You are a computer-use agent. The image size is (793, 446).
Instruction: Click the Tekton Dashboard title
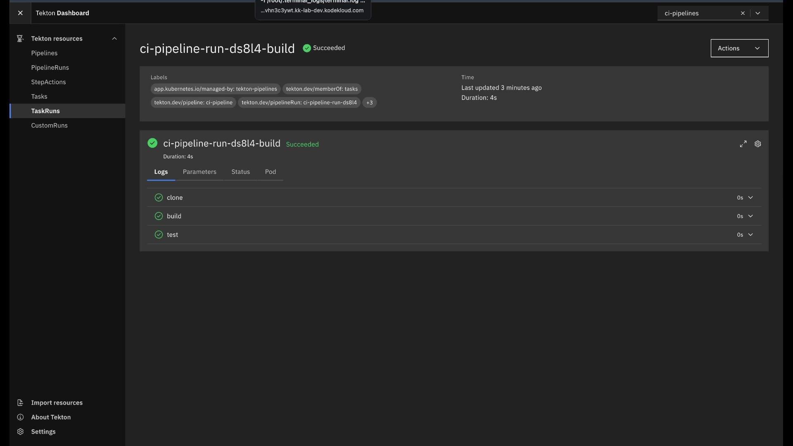62,13
